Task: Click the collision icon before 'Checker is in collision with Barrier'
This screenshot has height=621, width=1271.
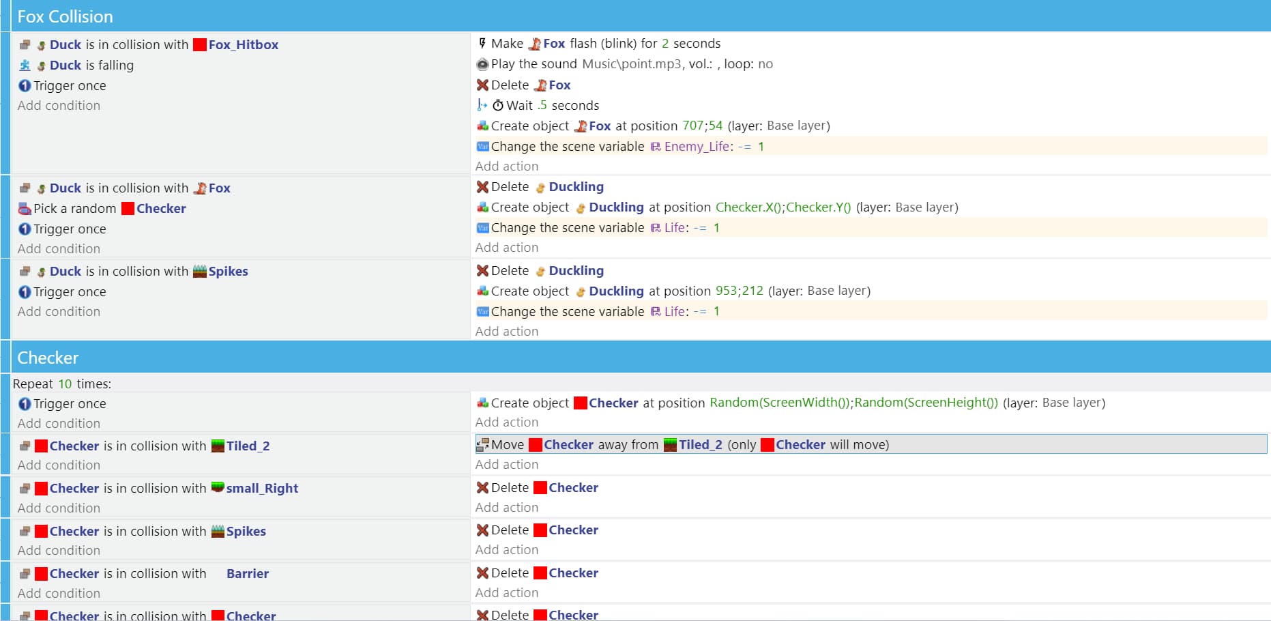Action: click(x=25, y=574)
